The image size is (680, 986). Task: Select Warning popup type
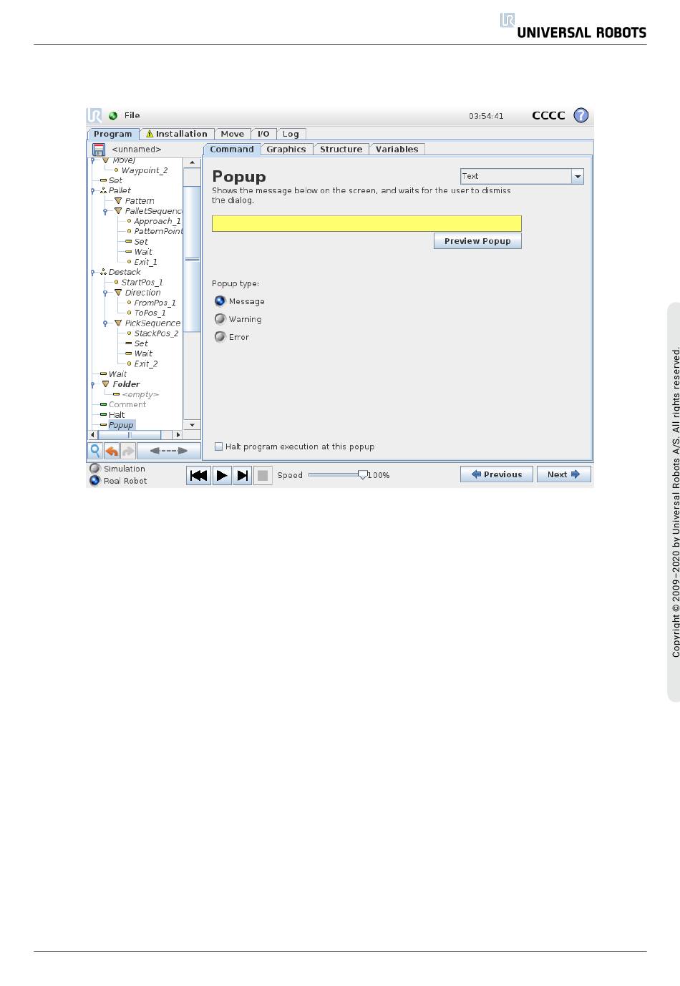[220, 319]
